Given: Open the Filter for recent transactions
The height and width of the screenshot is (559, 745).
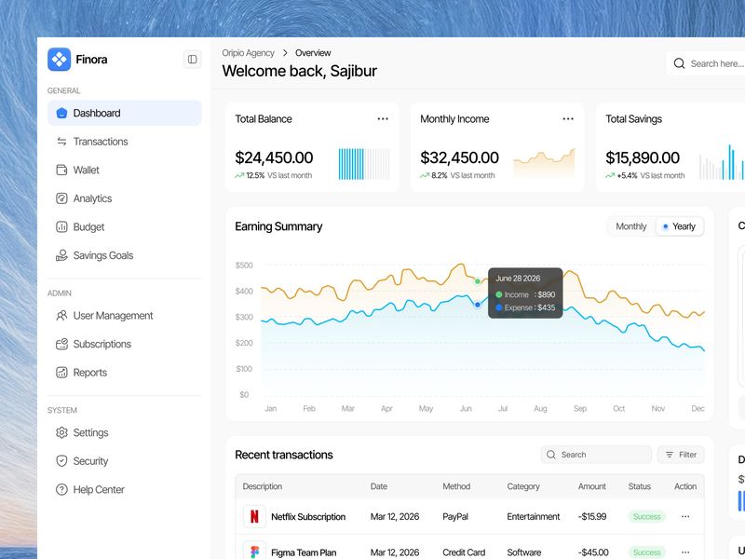Looking at the screenshot, I should point(681,454).
